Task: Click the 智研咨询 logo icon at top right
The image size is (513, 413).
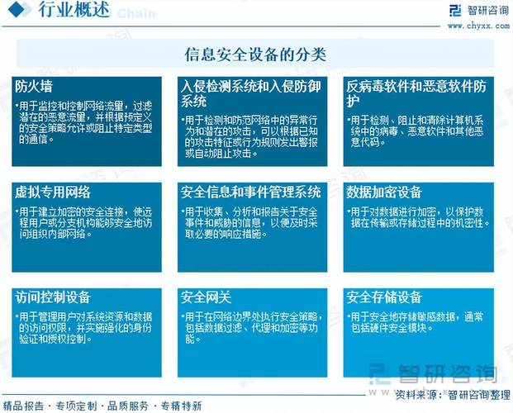Action: coord(456,11)
